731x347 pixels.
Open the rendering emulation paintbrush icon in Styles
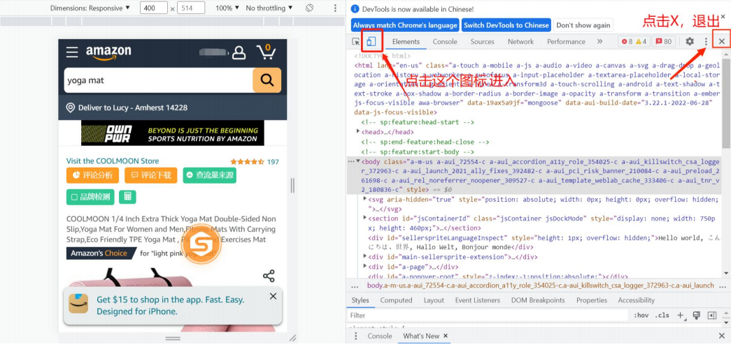point(697,315)
